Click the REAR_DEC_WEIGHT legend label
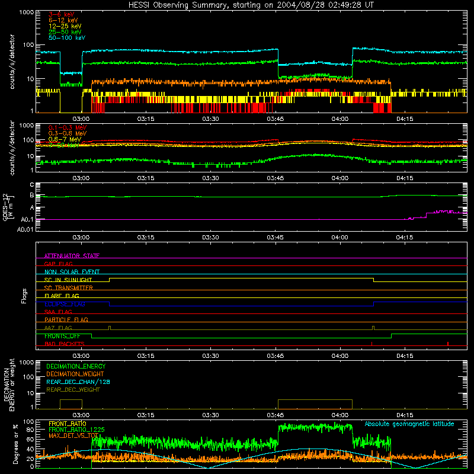This screenshot has height=474, width=474. click(73, 390)
